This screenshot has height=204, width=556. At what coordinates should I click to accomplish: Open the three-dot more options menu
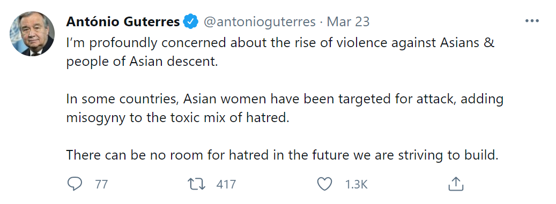pyautogui.click(x=532, y=21)
